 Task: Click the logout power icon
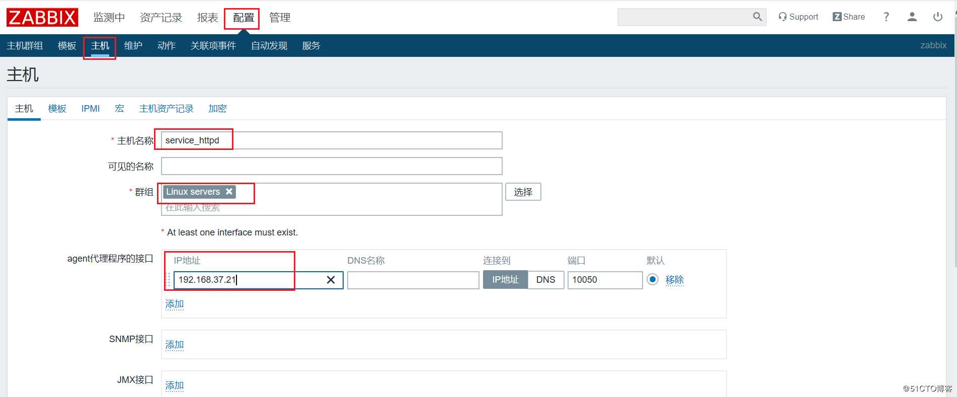pyautogui.click(x=938, y=17)
